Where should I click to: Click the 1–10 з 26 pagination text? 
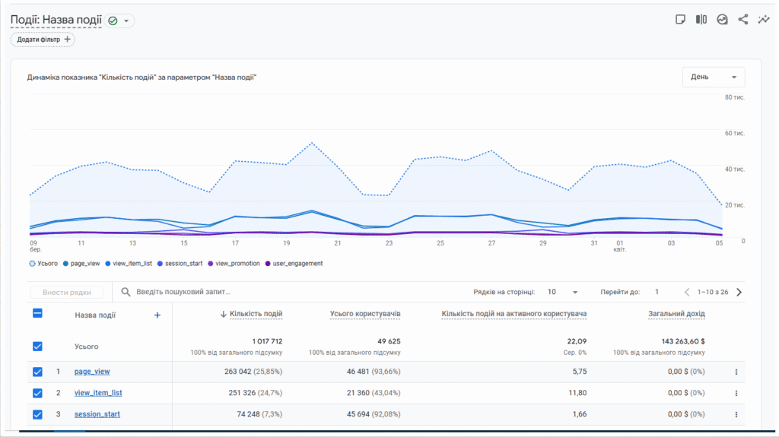pyautogui.click(x=712, y=292)
